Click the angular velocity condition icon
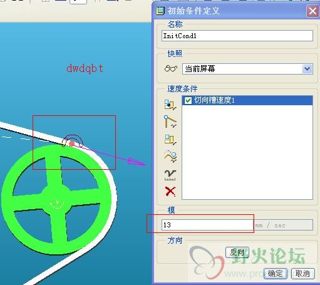Image resolution: width=320 pixels, height=285 pixels. pyautogui.click(x=170, y=140)
